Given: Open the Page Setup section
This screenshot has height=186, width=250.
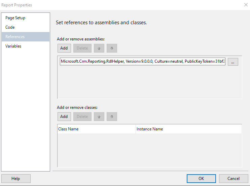Looking at the screenshot, I should pos(15,18).
